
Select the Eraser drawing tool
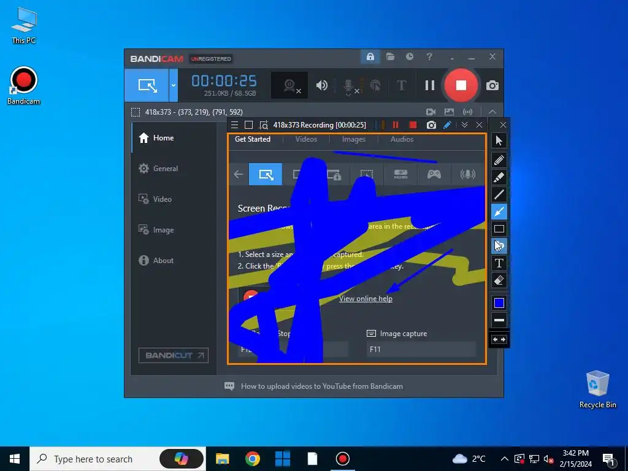click(x=499, y=280)
